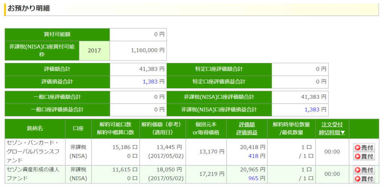Click the 418 円 profit value
This screenshot has height=189, width=383.
[257, 156]
